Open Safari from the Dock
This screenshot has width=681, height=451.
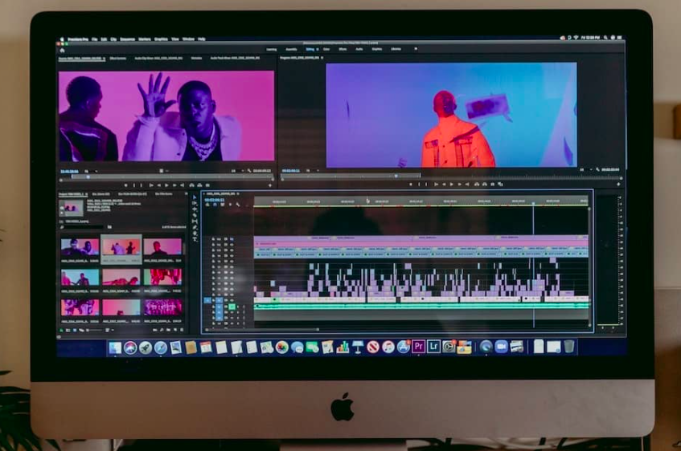tap(160, 347)
